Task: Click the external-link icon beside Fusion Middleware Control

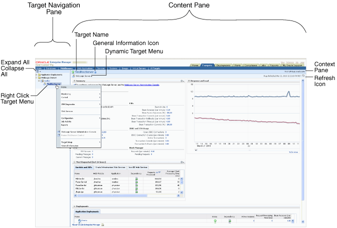Action: click(x=59, y=135)
